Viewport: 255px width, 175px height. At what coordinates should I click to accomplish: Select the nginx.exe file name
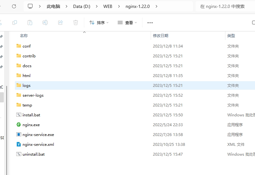[x=31, y=125]
